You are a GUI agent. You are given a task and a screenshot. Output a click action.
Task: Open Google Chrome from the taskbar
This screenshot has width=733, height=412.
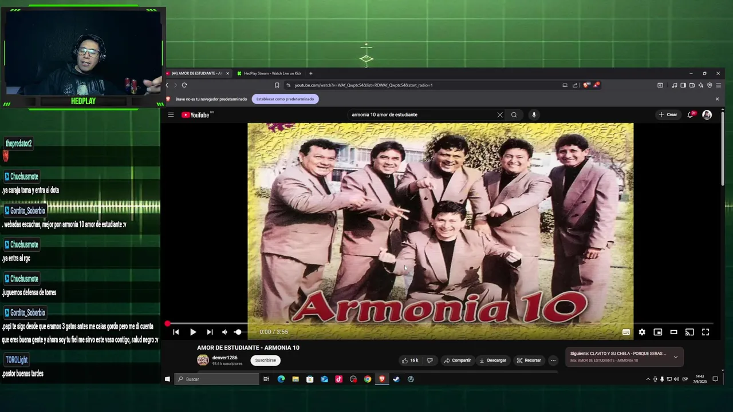(368, 379)
